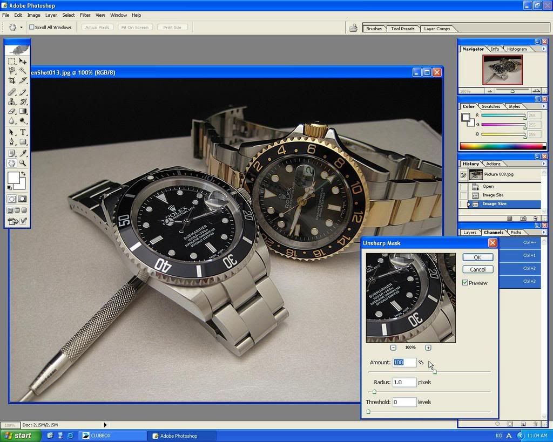This screenshot has width=553, height=442.
Task: Open Navigator panel options menu arrow
Action: point(543,49)
